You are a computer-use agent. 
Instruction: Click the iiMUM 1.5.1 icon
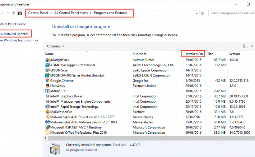[47, 91]
